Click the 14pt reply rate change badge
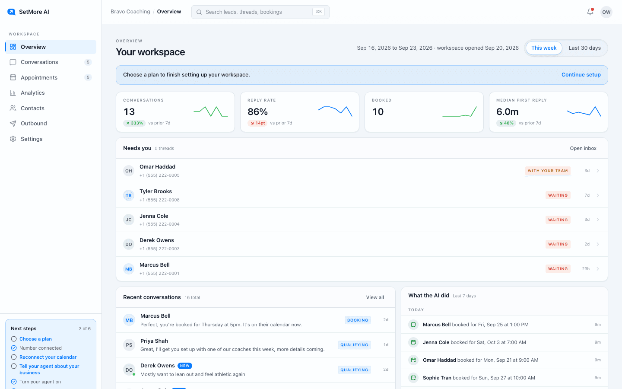 point(257,123)
